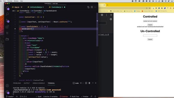174x98 pixels.
Task: Click the editor vertical scrollbar
Action: click(x=97, y=30)
